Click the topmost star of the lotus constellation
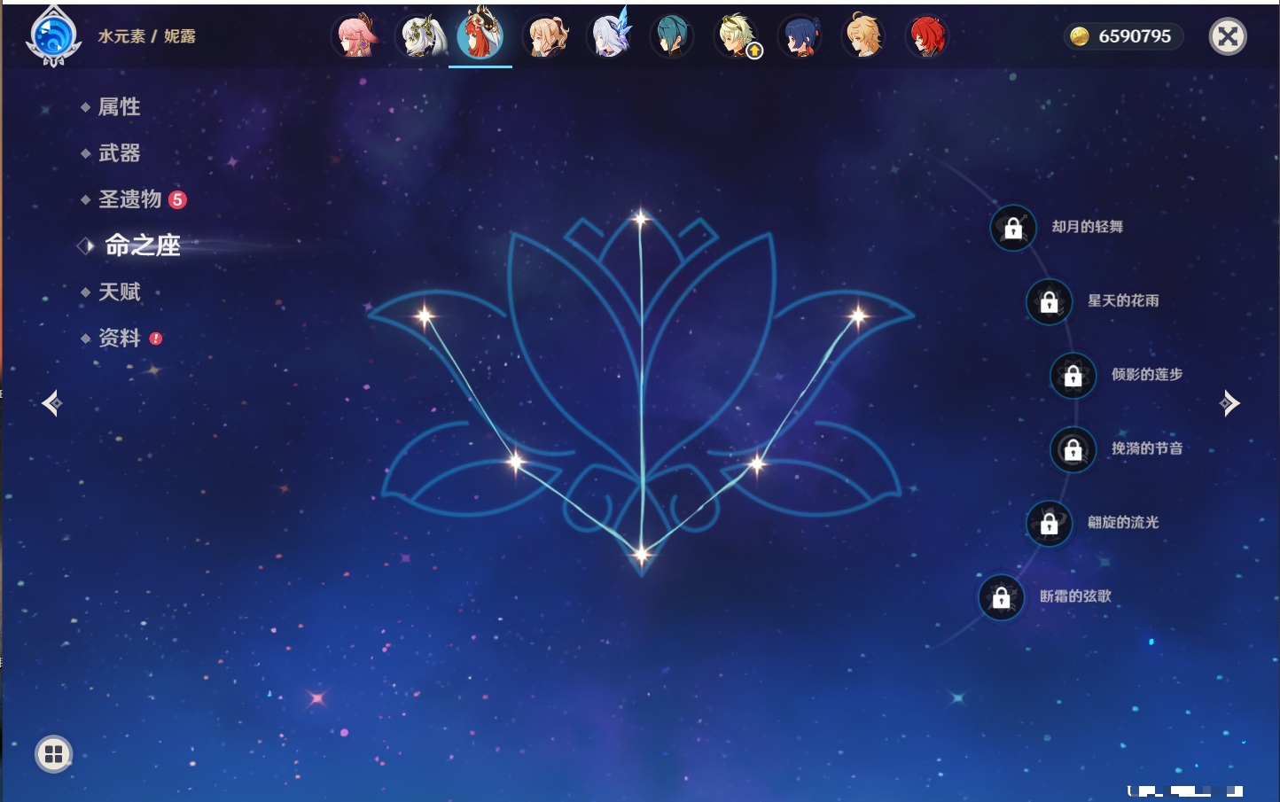 tap(641, 218)
